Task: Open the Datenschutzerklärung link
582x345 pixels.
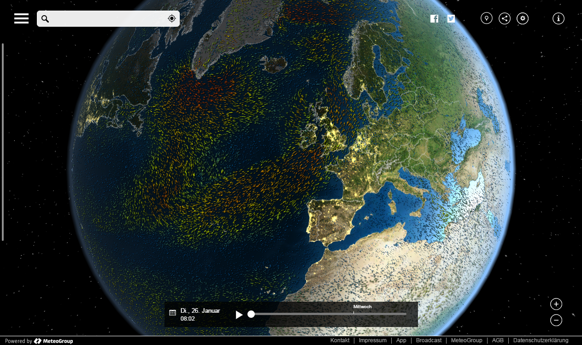Action: [541, 340]
